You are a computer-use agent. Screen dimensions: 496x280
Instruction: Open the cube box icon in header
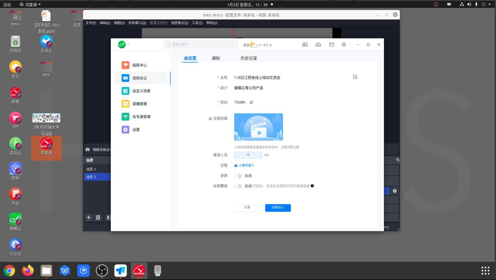coord(344,45)
